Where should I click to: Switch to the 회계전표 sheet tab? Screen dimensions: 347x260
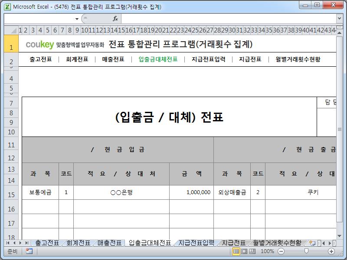[x=79, y=243]
